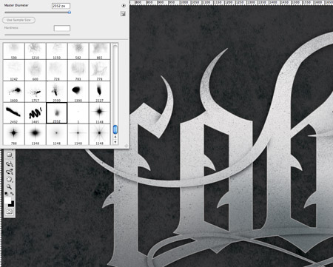Select the Eyedropper tool in the toolbar
Image resolution: width=333 pixels, height=267 pixels.
pos(10,172)
